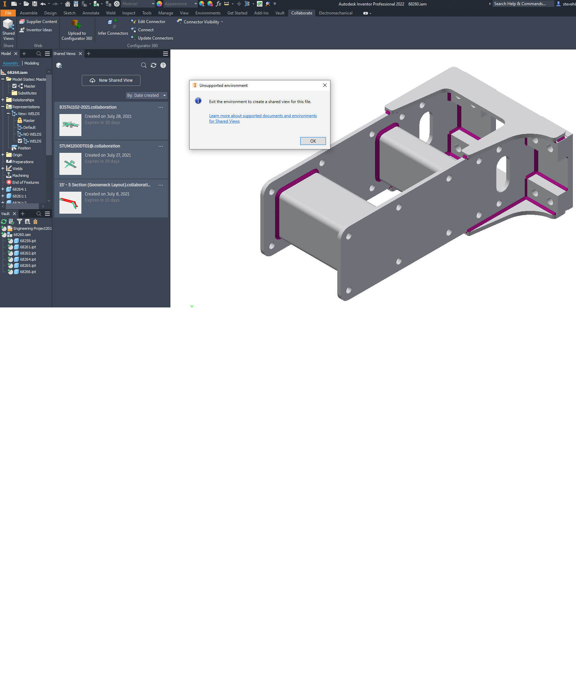Refresh the Shared Views list
The width and height of the screenshot is (576, 687).
[154, 65]
